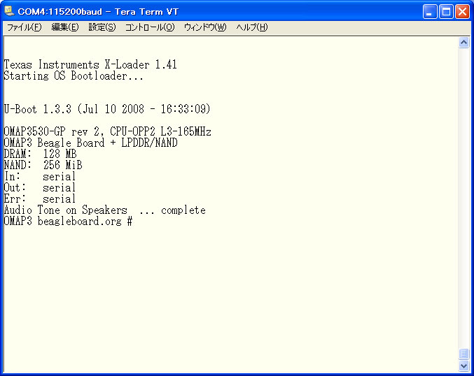Click the 'DRAM: 128 MB' line
This screenshot has height=376, width=474.
(40, 154)
